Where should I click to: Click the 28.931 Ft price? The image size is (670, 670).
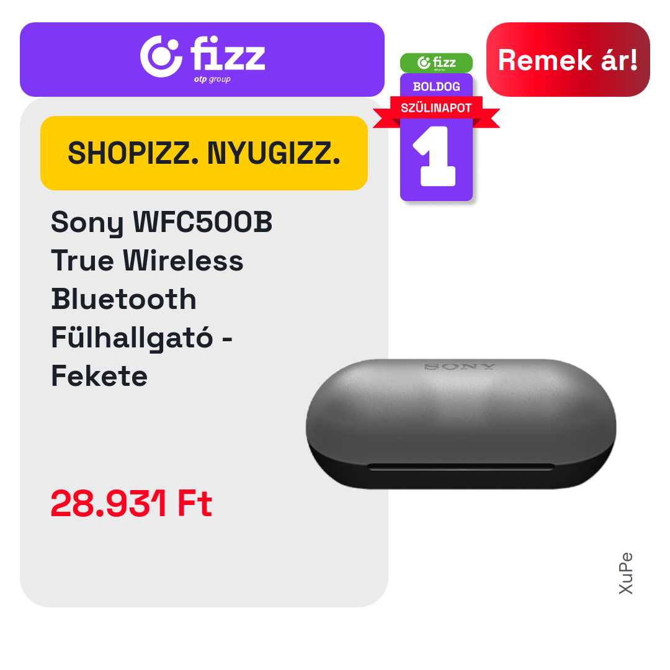tap(131, 503)
